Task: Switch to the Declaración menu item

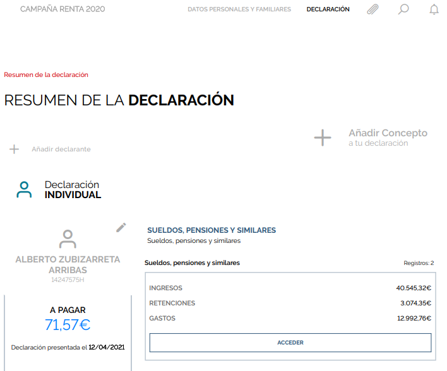Action: [x=328, y=9]
